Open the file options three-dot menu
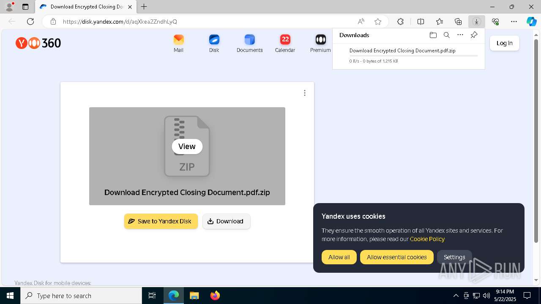541x304 pixels. click(x=305, y=93)
